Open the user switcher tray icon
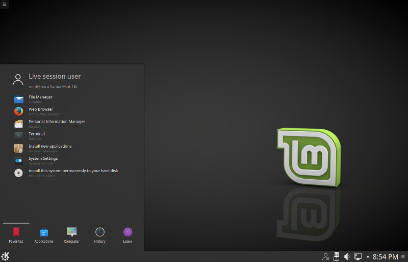Viewport: 408px width, 262px height. click(325, 257)
